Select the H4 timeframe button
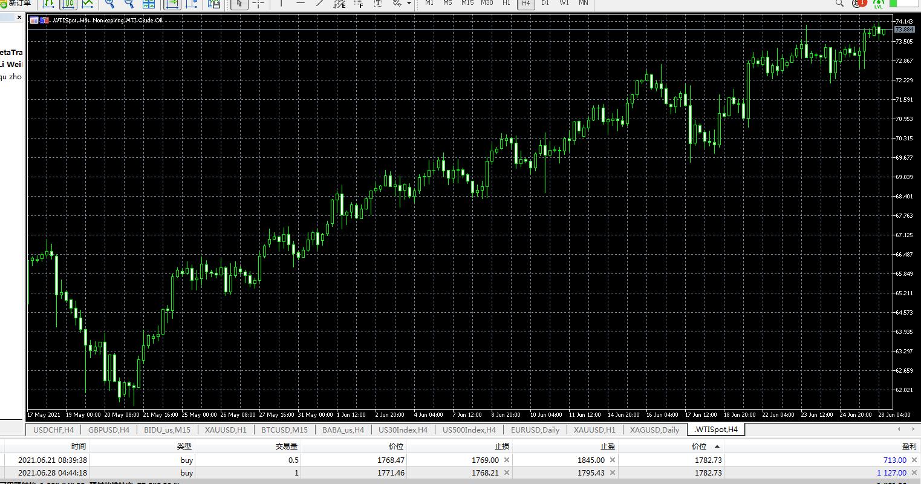 (526, 3)
